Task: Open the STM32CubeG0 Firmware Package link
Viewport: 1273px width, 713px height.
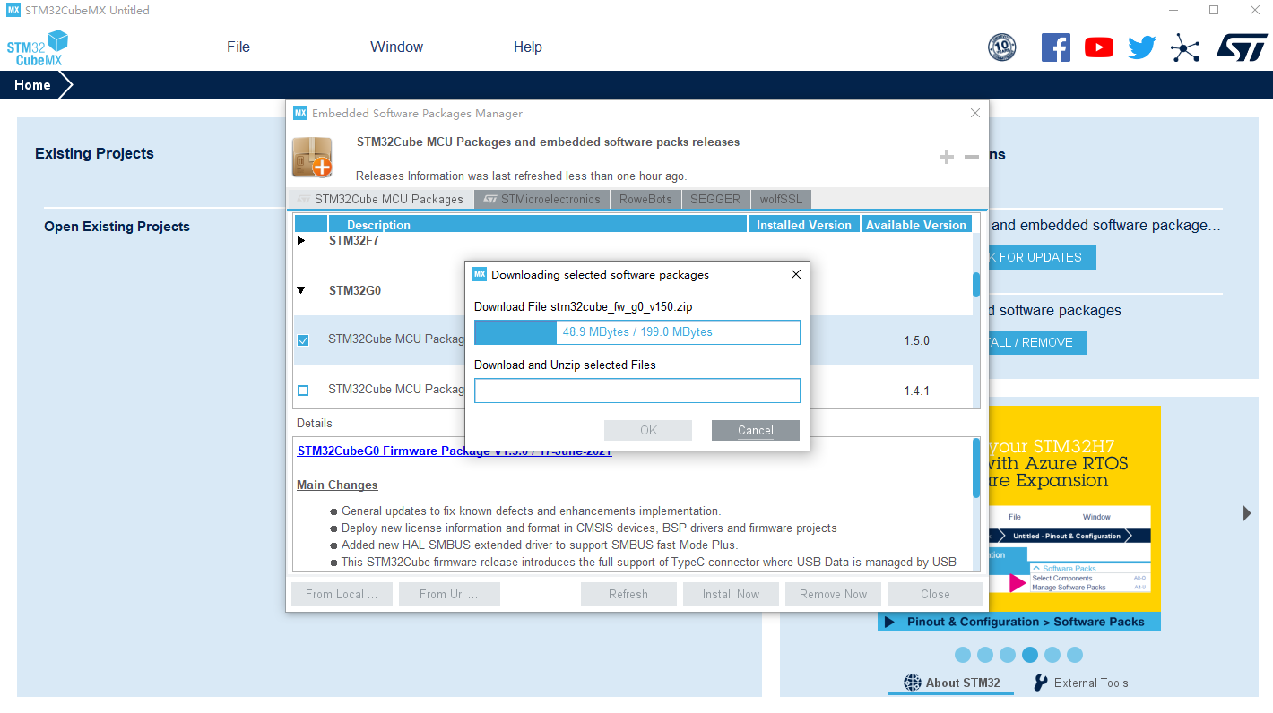Action: pyautogui.click(x=455, y=451)
